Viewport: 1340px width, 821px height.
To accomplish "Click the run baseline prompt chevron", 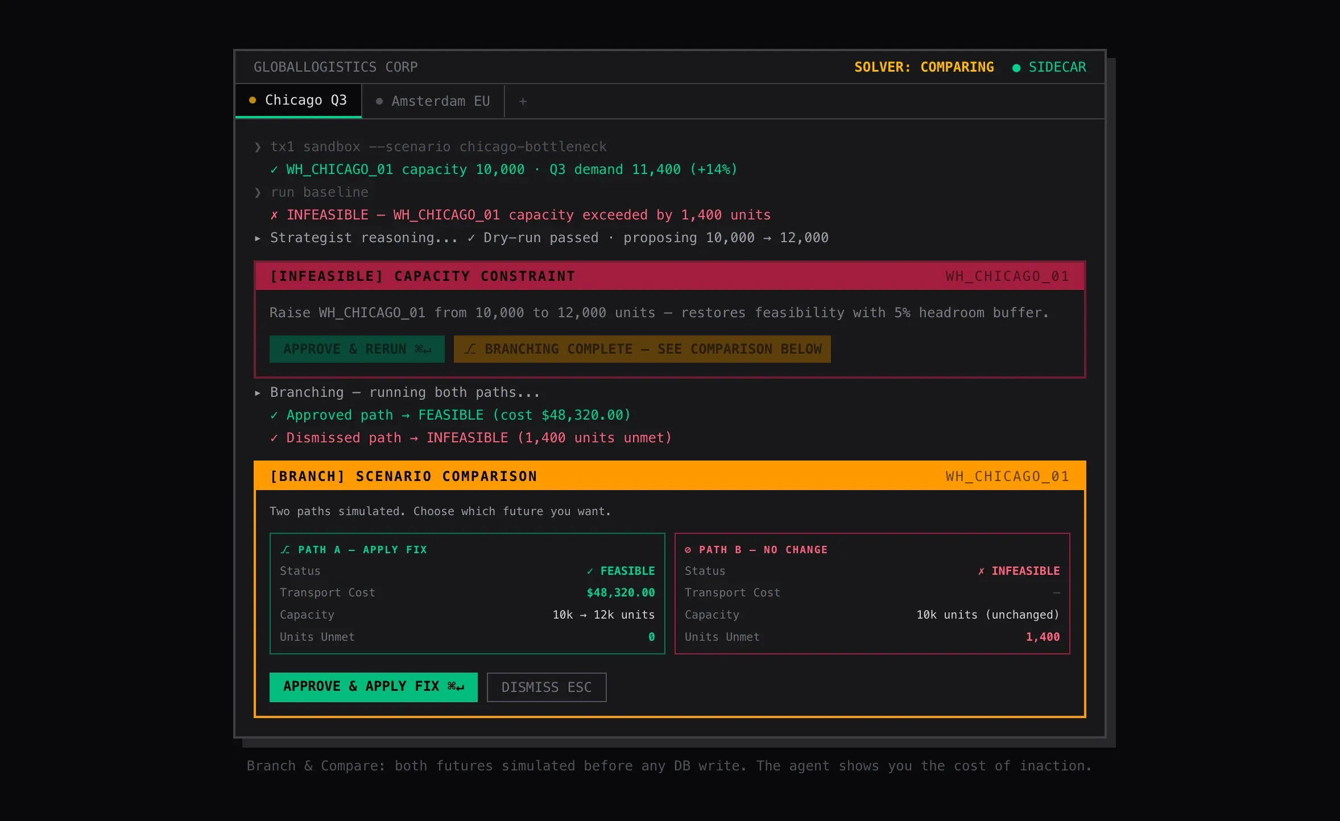I will tap(258, 193).
